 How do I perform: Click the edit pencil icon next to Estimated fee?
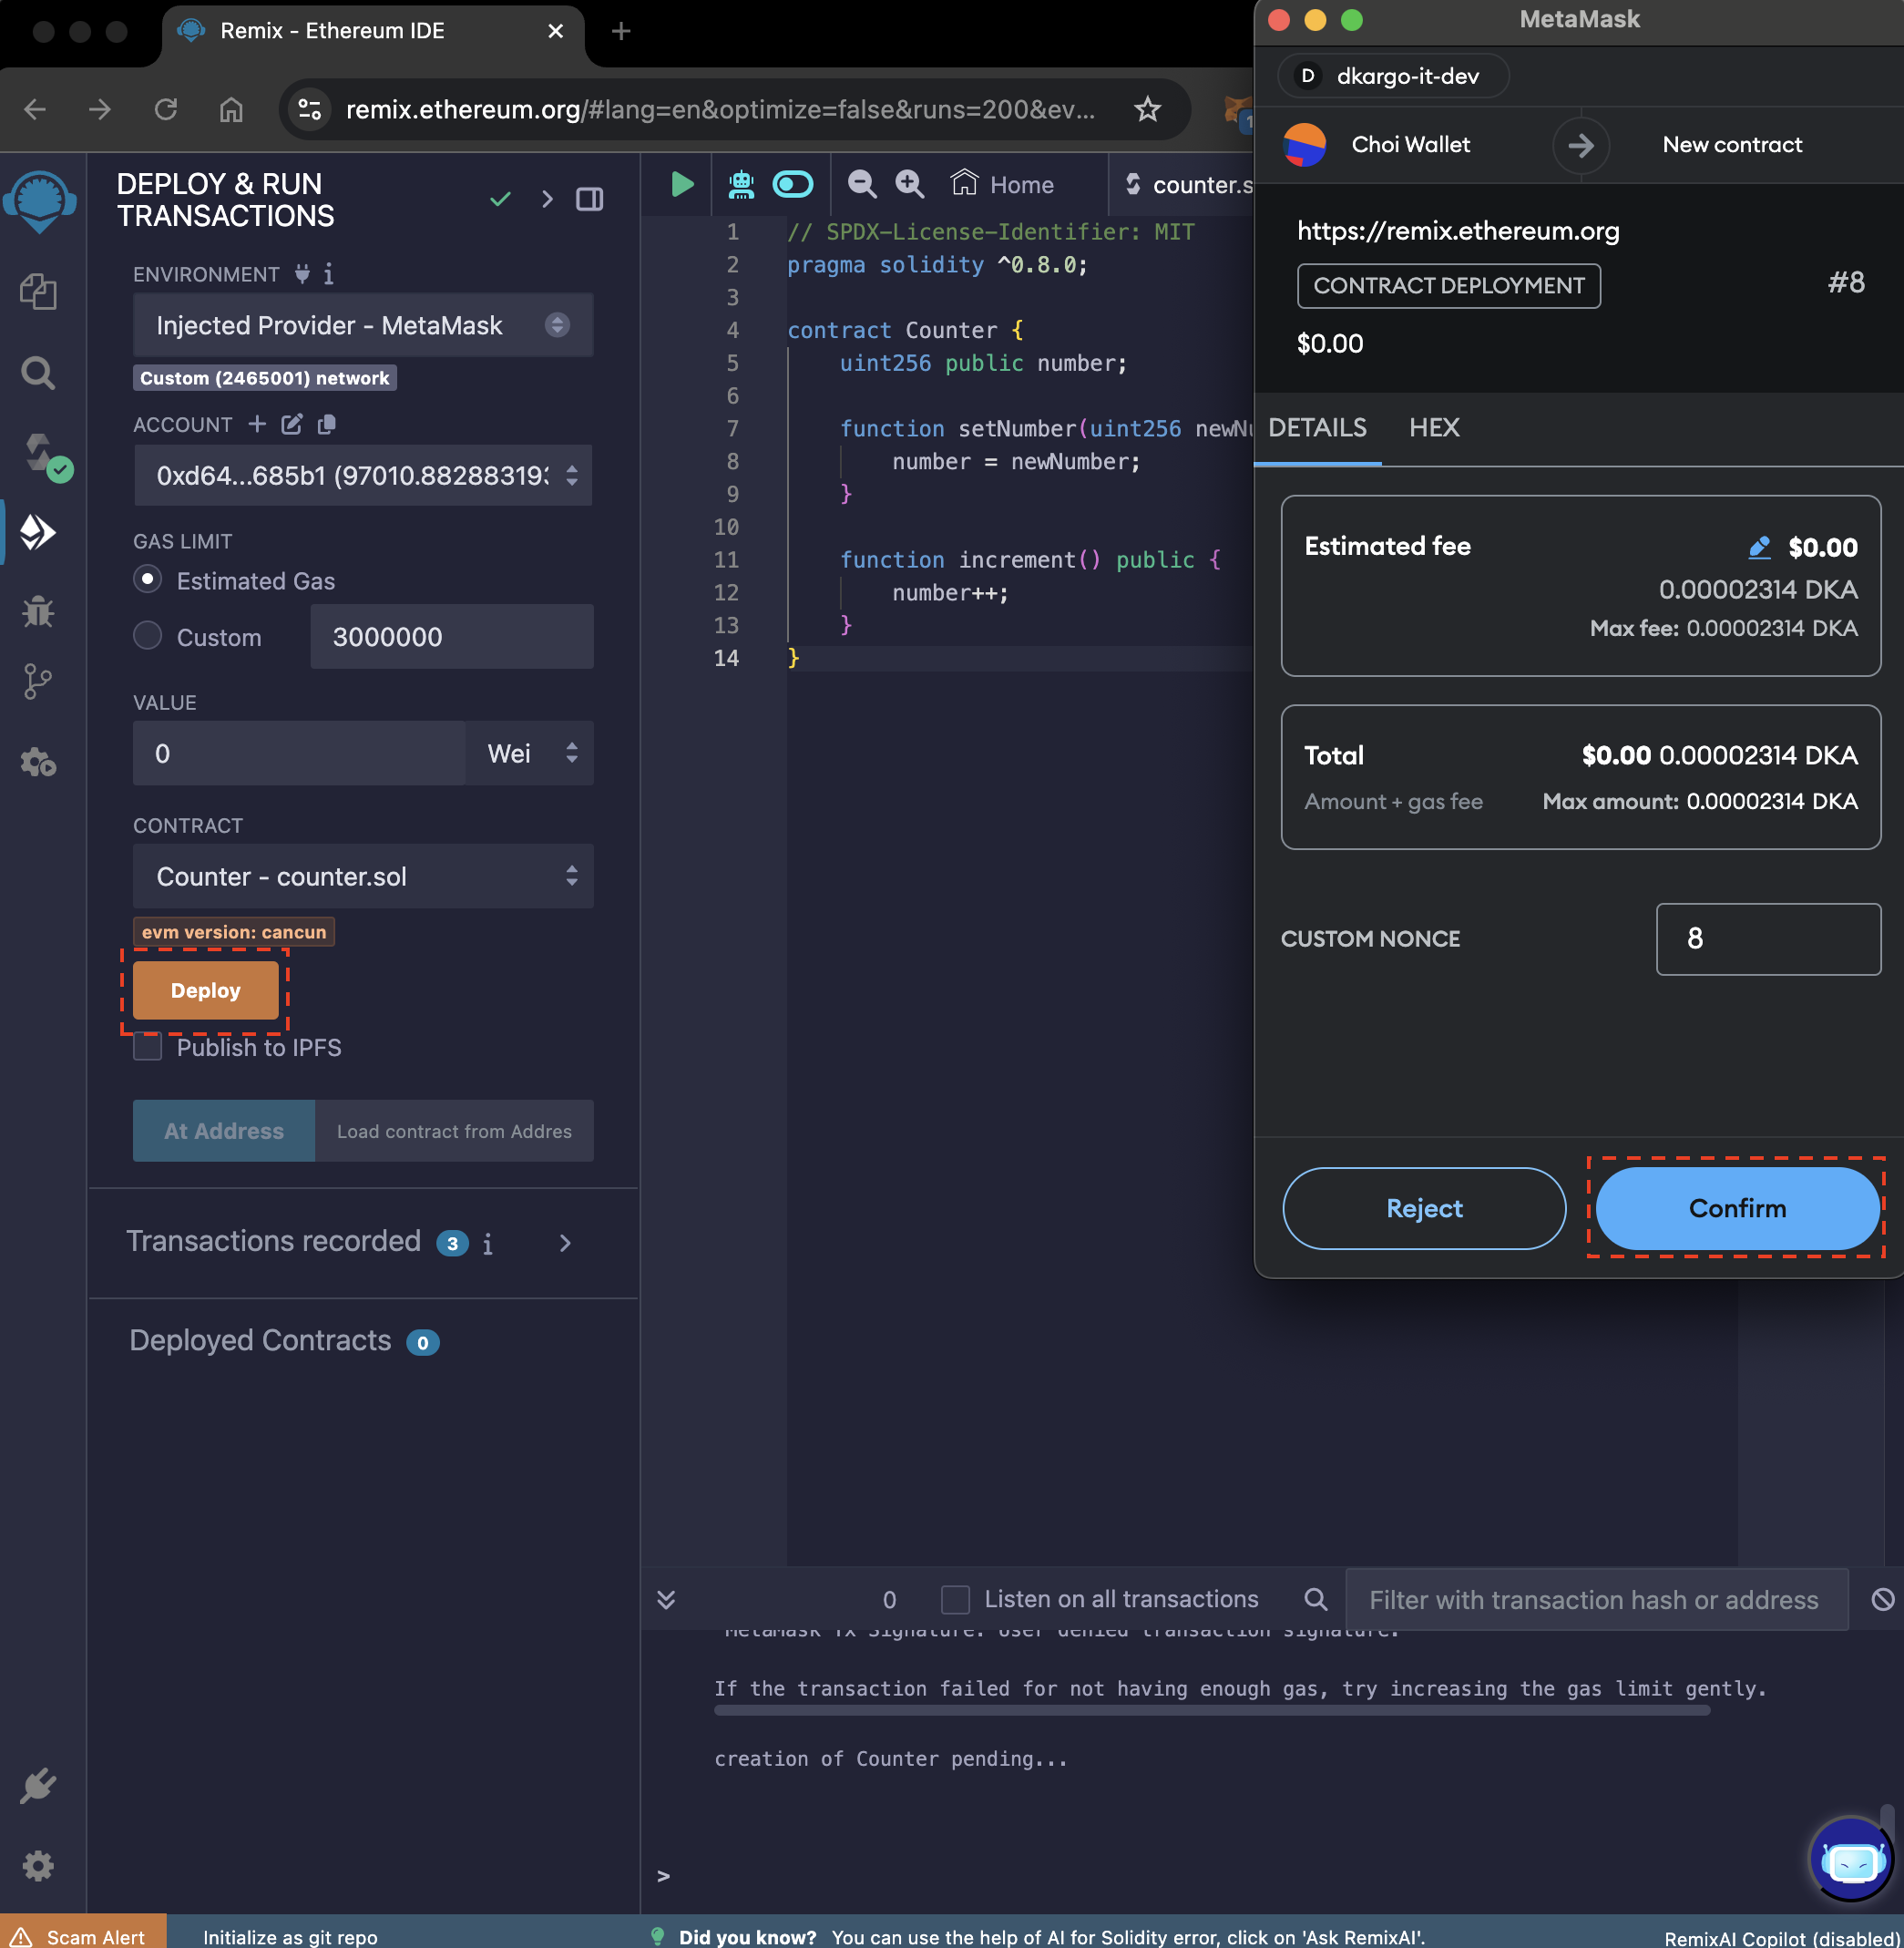tap(1759, 547)
